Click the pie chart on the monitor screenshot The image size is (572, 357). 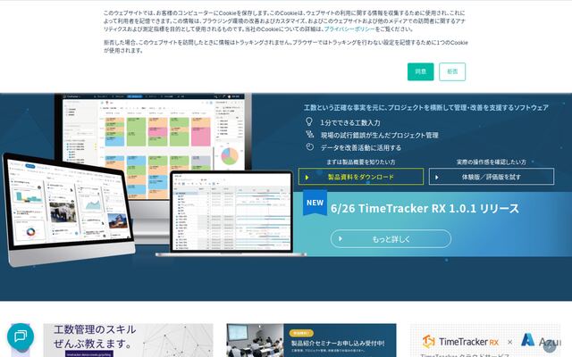230,155
